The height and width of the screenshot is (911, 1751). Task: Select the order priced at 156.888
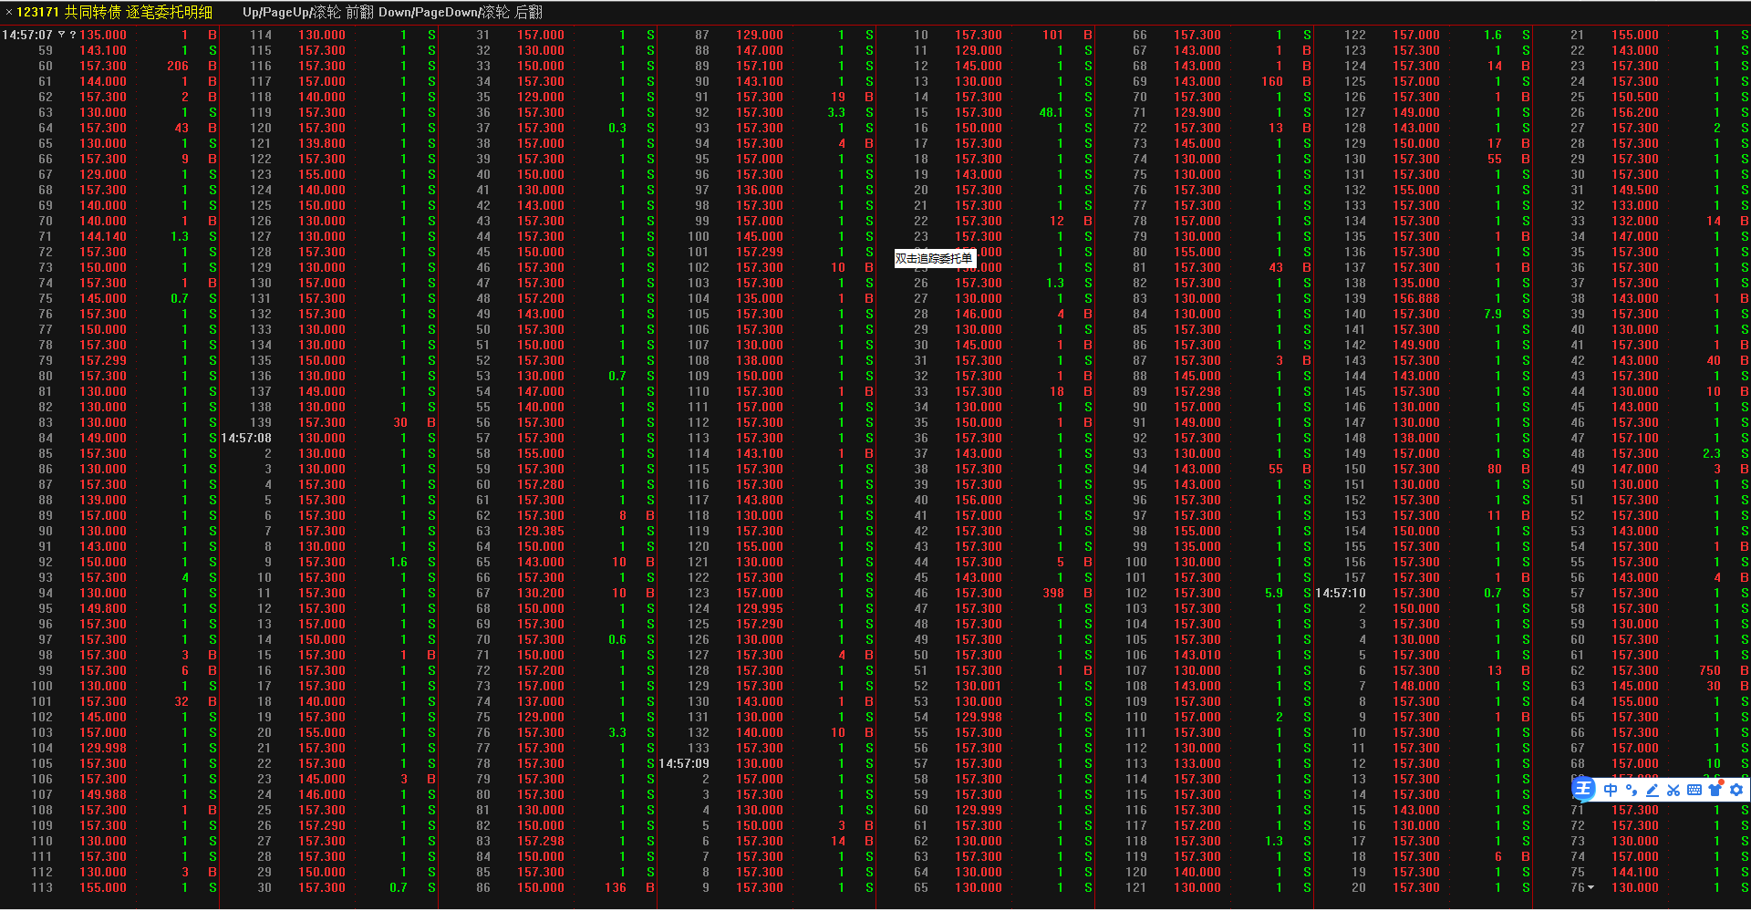pos(1415,298)
